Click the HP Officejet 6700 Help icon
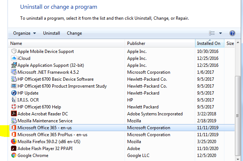 click(14, 107)
